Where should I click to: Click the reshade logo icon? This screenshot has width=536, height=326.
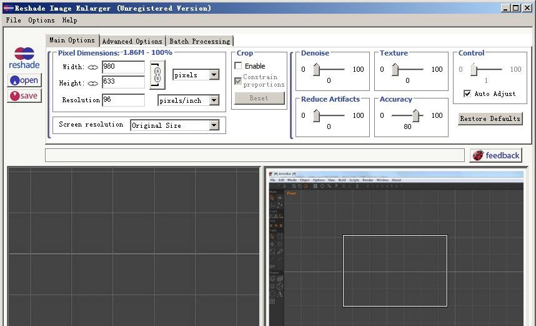click(24, 58)
